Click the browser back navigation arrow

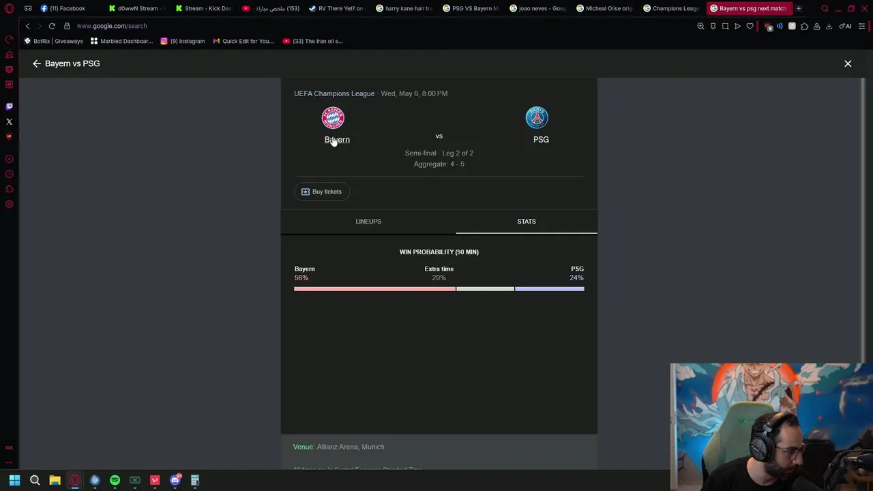tap(27, 26)
